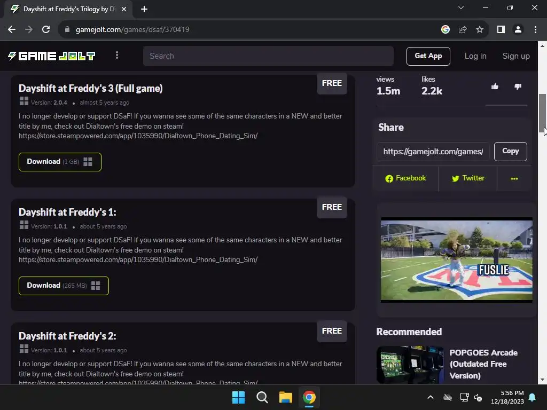Click the vertical scrollbar thumb

click(x=542, y=113)
